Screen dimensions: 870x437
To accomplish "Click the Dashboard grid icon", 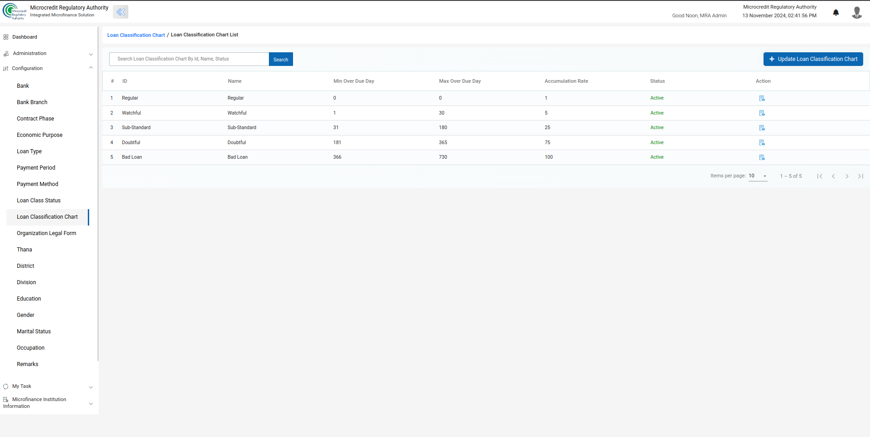I will [6, 37].
